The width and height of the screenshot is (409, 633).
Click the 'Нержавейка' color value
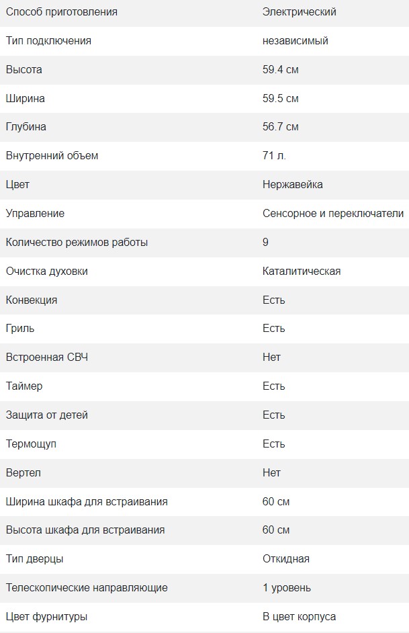292,185
